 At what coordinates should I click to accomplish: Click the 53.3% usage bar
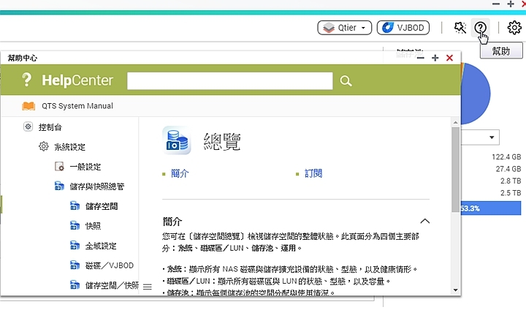point(491,208)
